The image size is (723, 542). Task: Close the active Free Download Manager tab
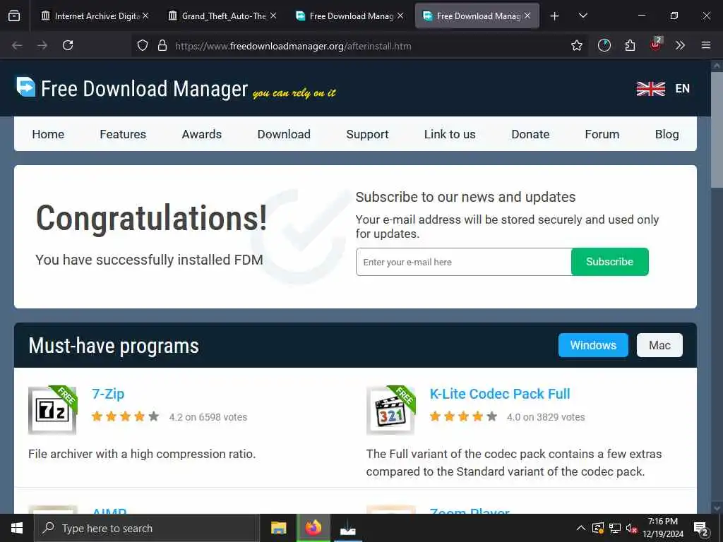(527, 16)
